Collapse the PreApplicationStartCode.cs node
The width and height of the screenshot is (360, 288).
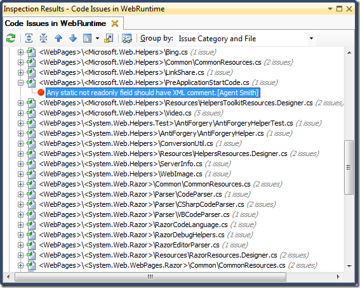[x=21, y=82]
